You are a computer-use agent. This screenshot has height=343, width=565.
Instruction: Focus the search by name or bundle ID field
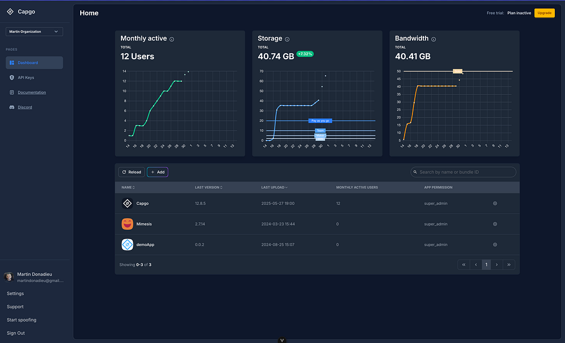[x=463, y=172]
